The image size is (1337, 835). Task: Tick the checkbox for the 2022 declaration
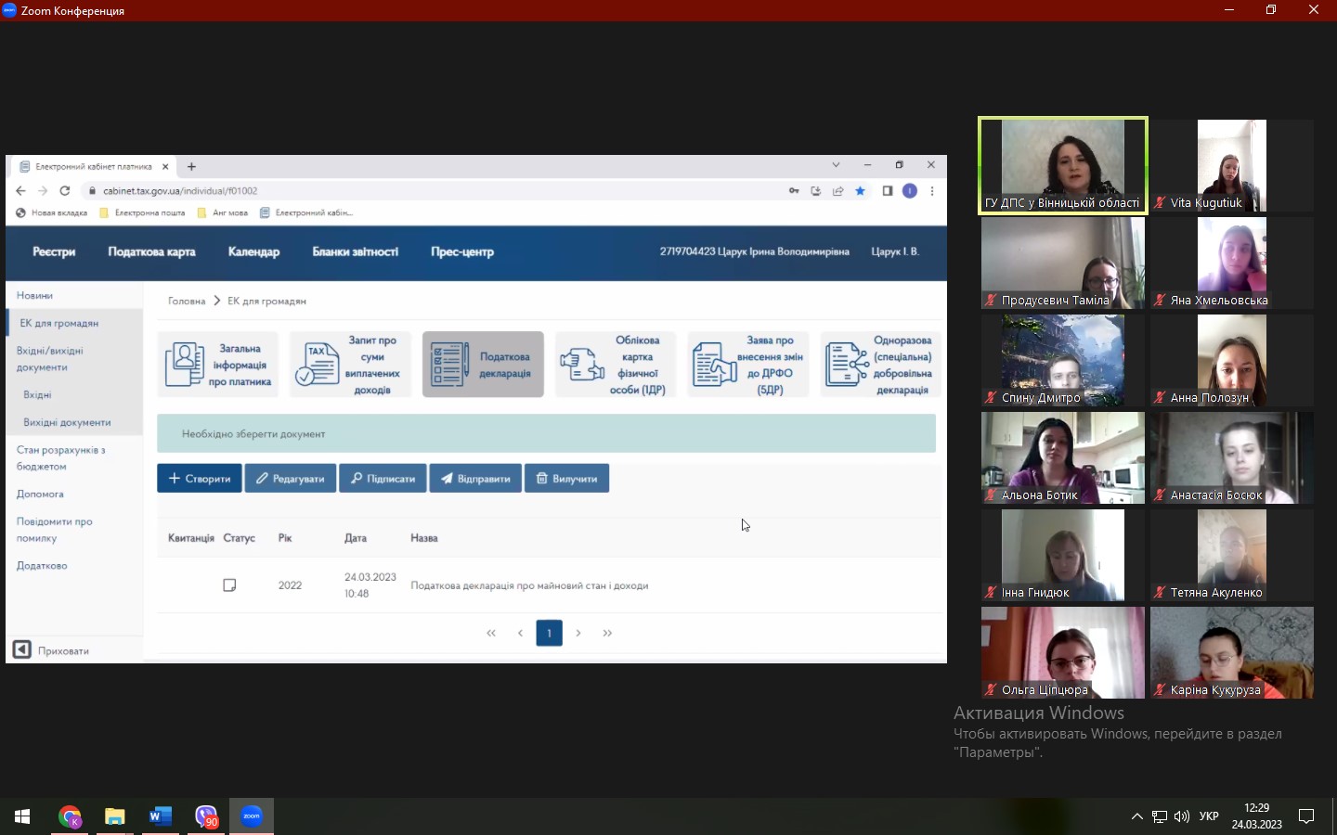[229, 585]
